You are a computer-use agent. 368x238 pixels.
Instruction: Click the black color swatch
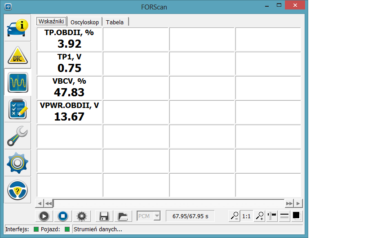(296, 216)
